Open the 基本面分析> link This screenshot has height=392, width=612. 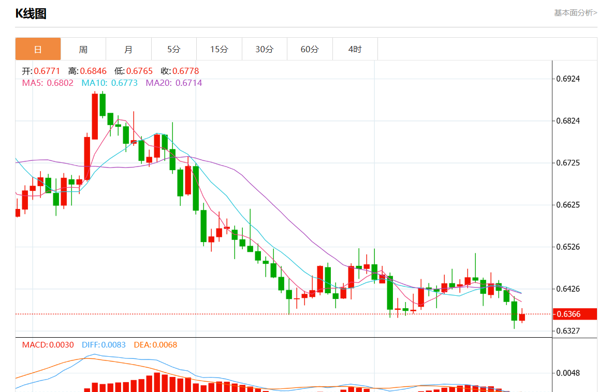point(575,13)
